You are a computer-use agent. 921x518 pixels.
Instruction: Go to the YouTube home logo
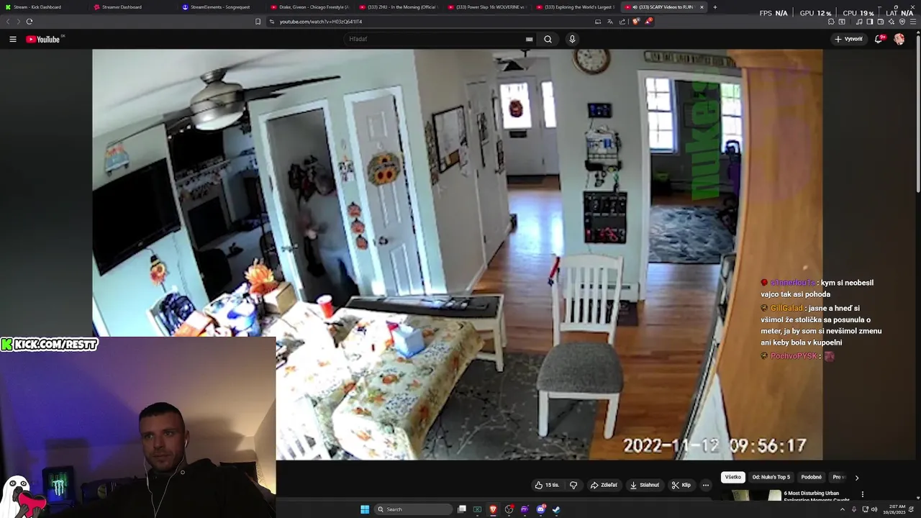[x=45, y=39]
